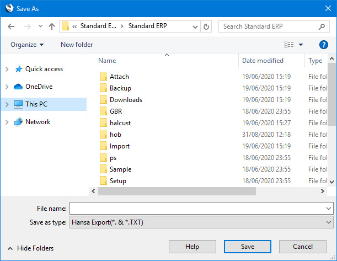Click the file list scroll up arrow

coord(331,58)
